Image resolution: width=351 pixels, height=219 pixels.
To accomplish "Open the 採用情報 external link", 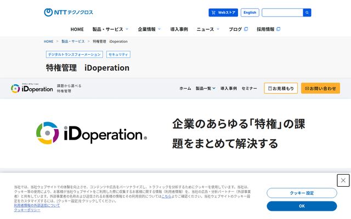I will point(268,29).
